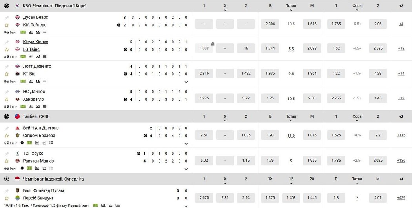Add KIA Tigers match to favorites
412x208 pixels.
7,25
